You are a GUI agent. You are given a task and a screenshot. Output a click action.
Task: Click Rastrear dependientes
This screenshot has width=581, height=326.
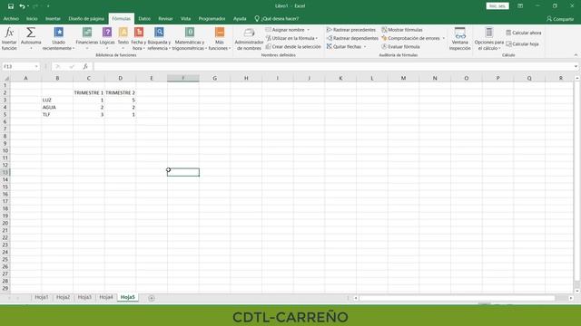click(352, 38)
